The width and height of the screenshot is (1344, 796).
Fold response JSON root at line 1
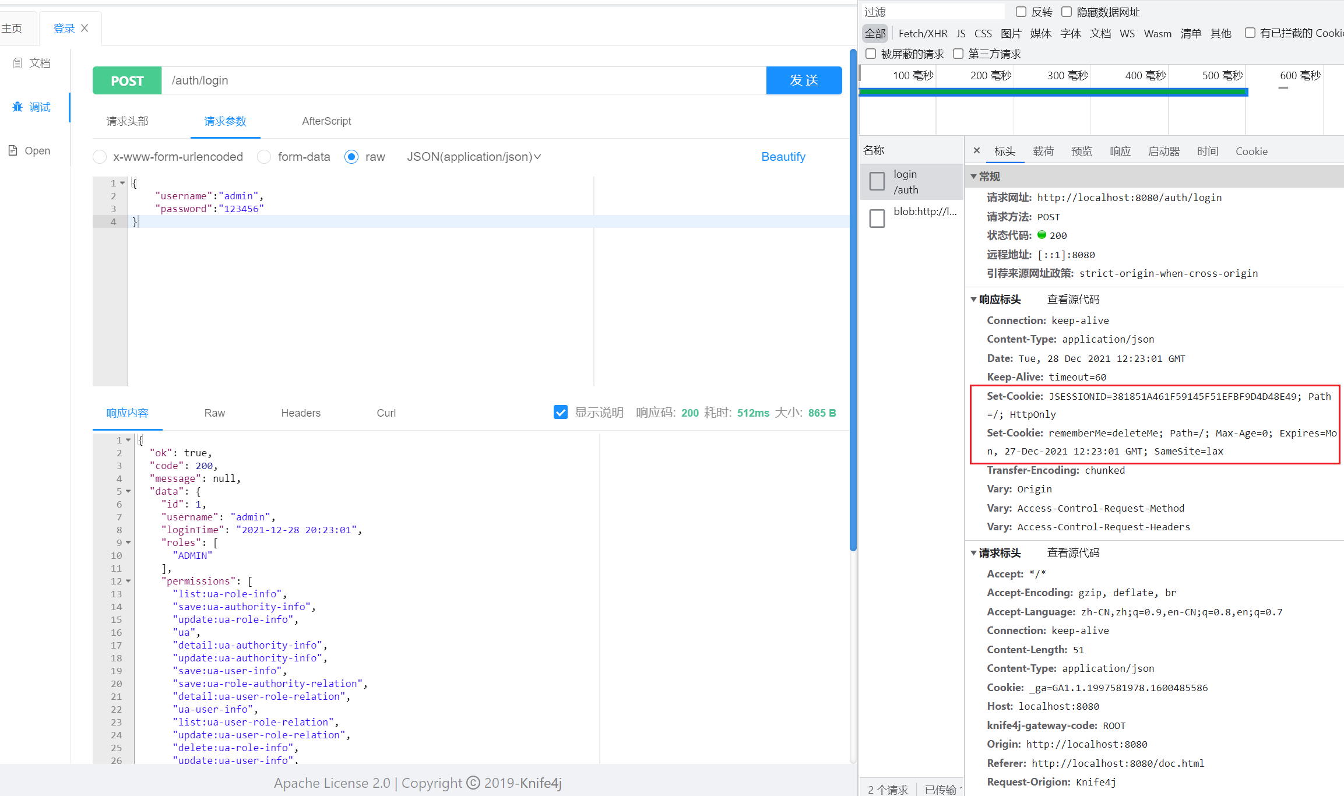[128, 440]
